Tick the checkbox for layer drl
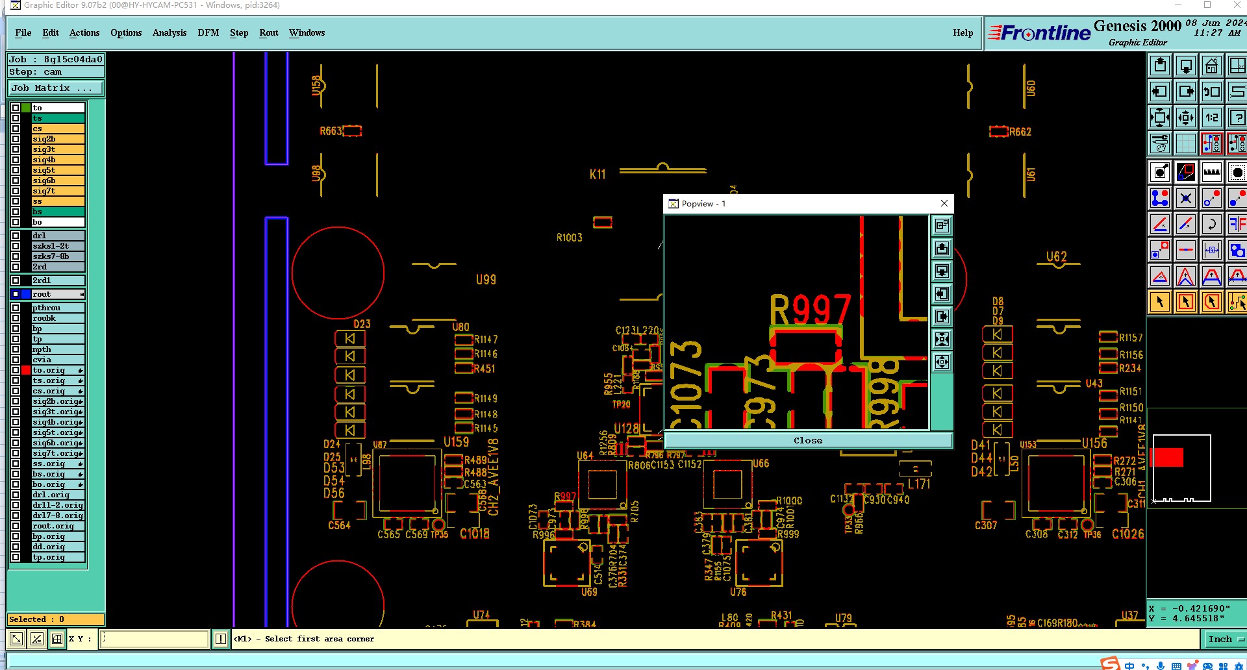The width and height of the screenshot is (1247, 670). point(16,236)
